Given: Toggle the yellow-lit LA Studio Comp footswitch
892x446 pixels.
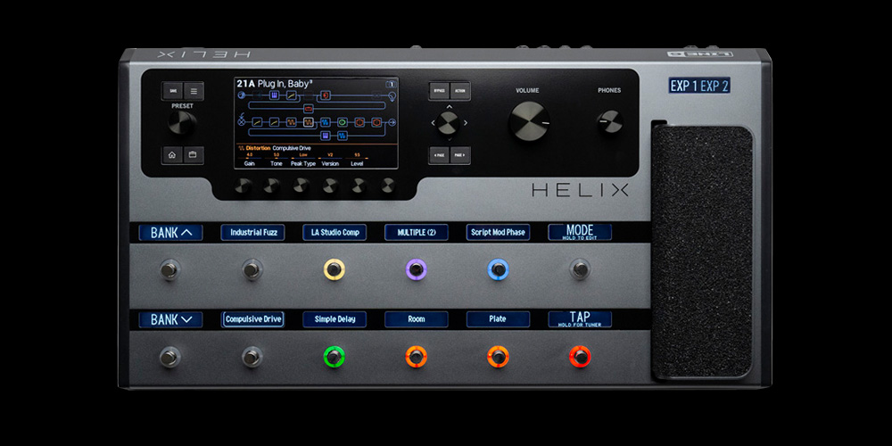Looking at the screenshot, I should (334, 269).
